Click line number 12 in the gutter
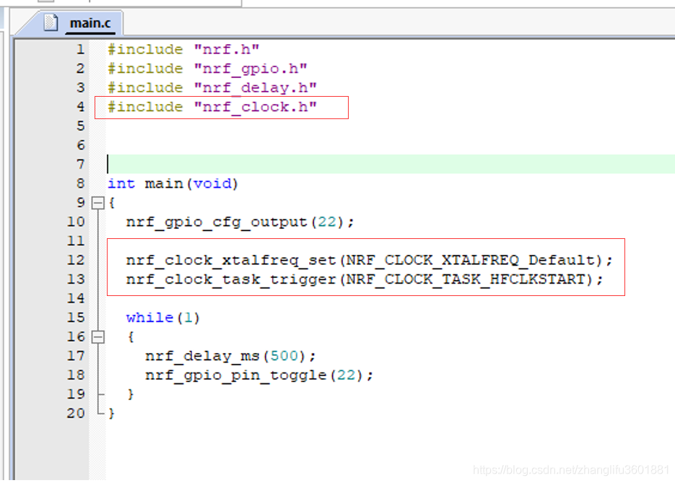 (x=76, y=260)
